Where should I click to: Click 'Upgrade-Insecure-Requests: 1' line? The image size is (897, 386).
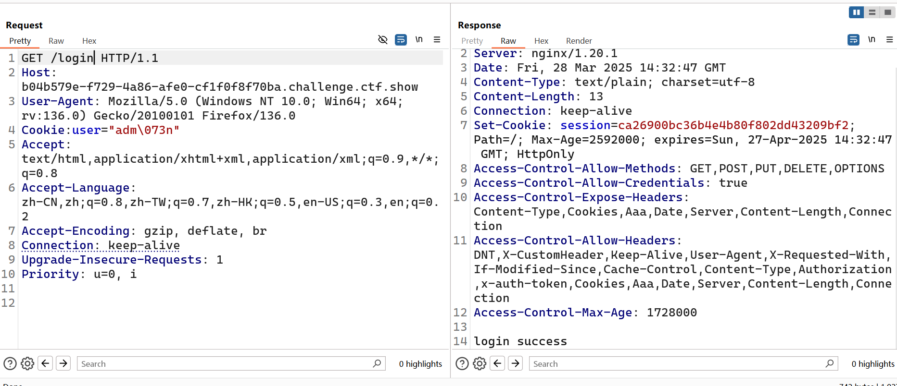tap(122, 260)
